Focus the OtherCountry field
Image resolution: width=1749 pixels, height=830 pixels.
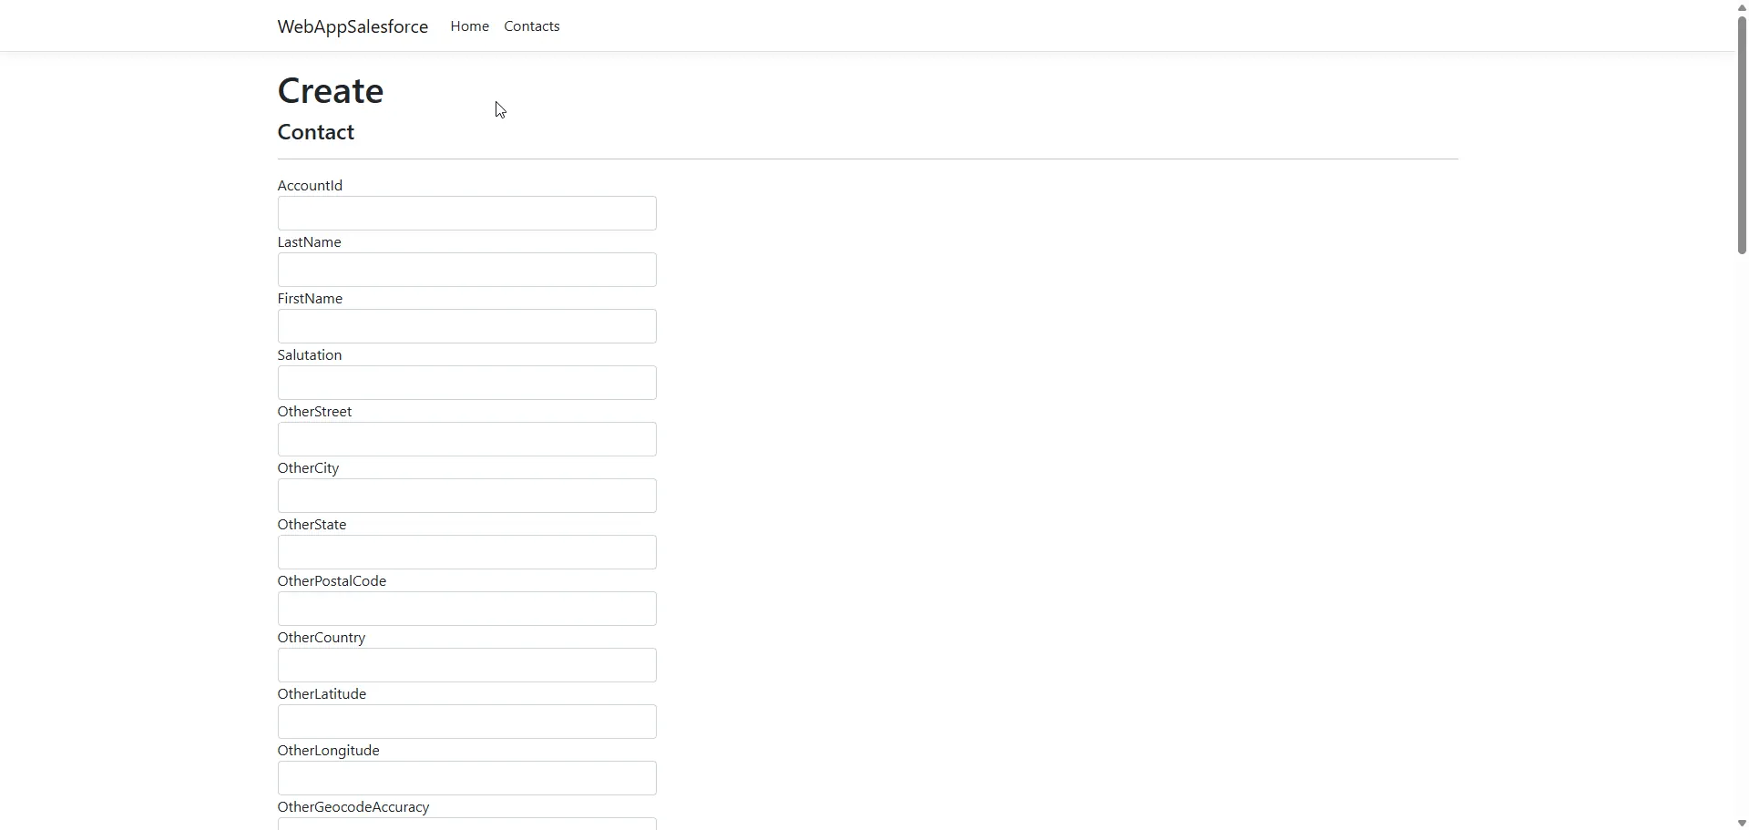point(466,665)
